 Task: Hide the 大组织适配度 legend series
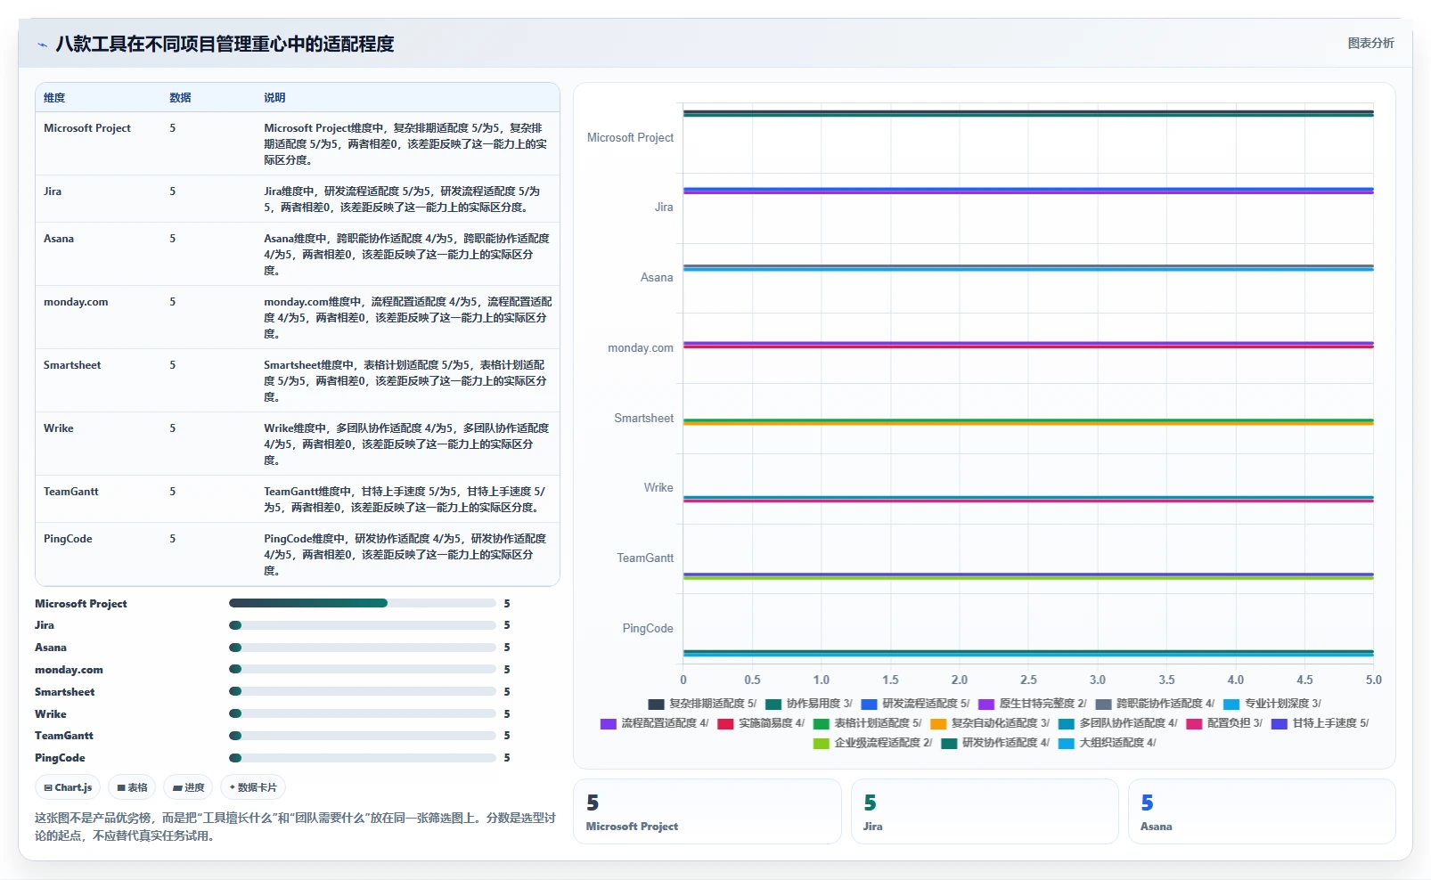click(1108, 743)
